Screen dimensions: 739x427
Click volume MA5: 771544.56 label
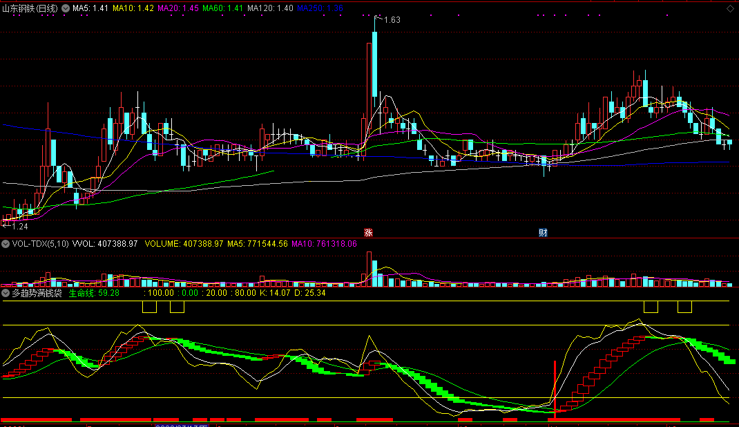pos(258,244)
